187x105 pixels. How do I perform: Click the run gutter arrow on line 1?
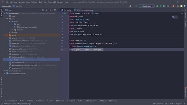coord(65,13)
